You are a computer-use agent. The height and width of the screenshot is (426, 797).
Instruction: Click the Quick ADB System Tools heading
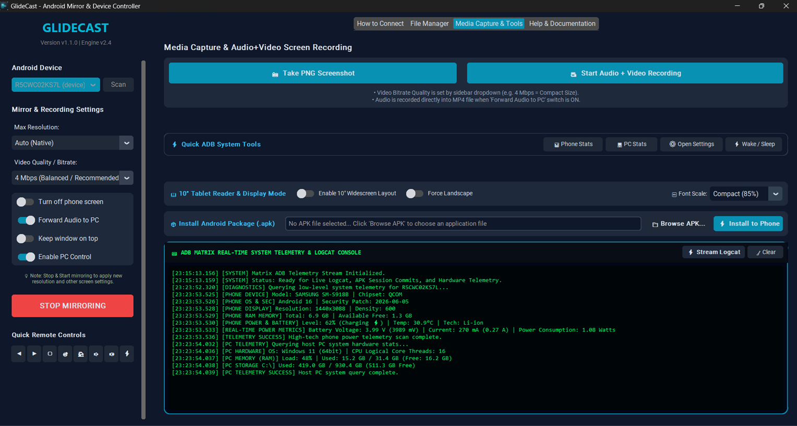point(221,144)
